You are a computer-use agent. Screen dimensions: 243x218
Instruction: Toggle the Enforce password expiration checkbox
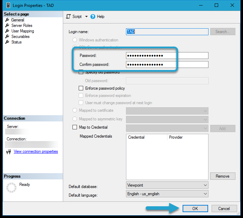tap(81, 95)
